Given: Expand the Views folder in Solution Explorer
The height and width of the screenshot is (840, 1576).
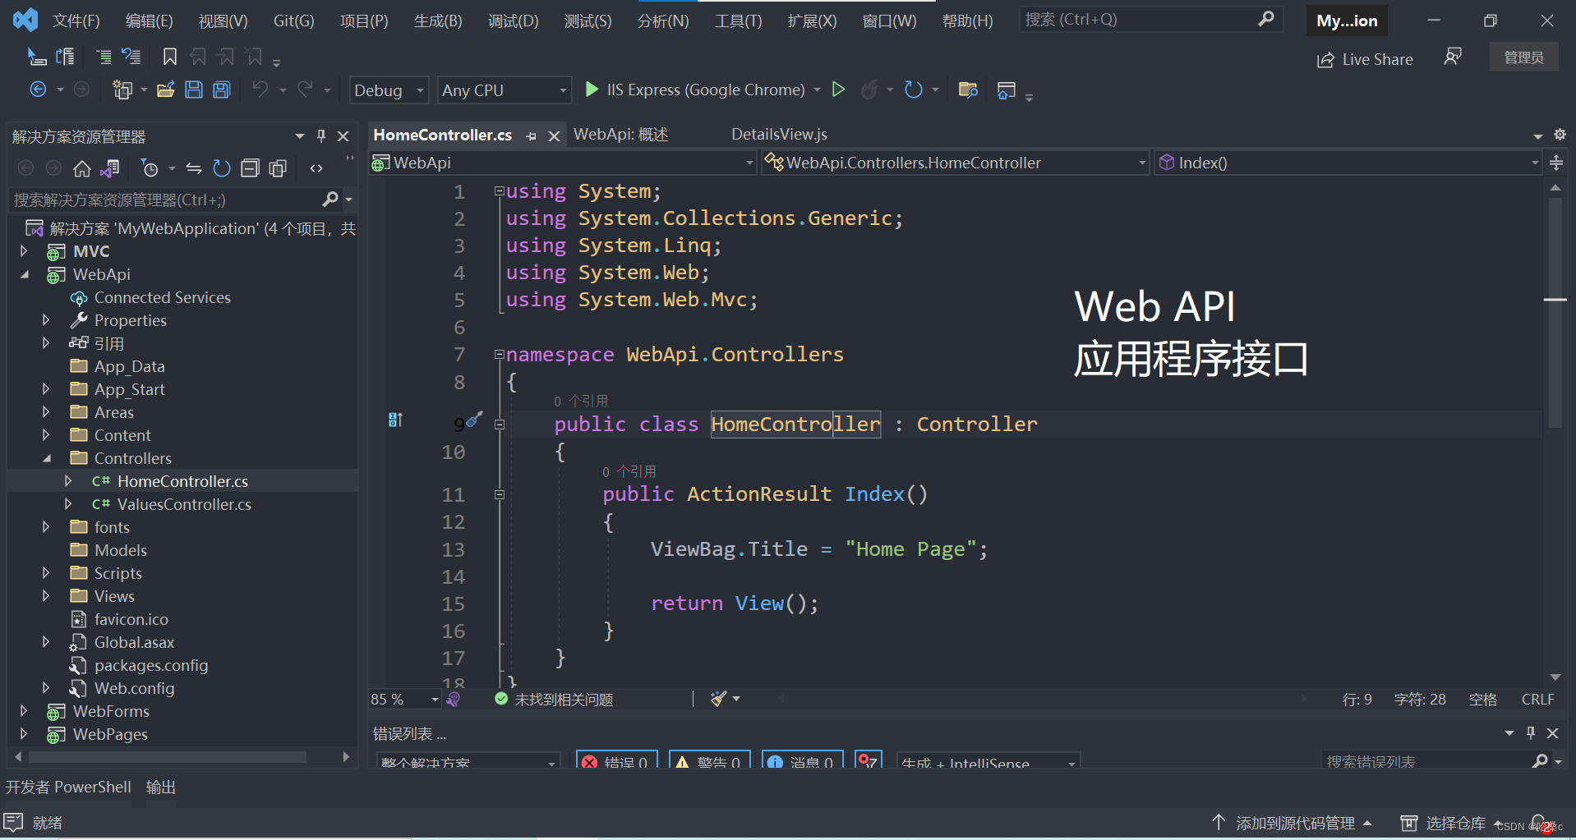Looking at the screenshot, I should [x=46, y=596].
